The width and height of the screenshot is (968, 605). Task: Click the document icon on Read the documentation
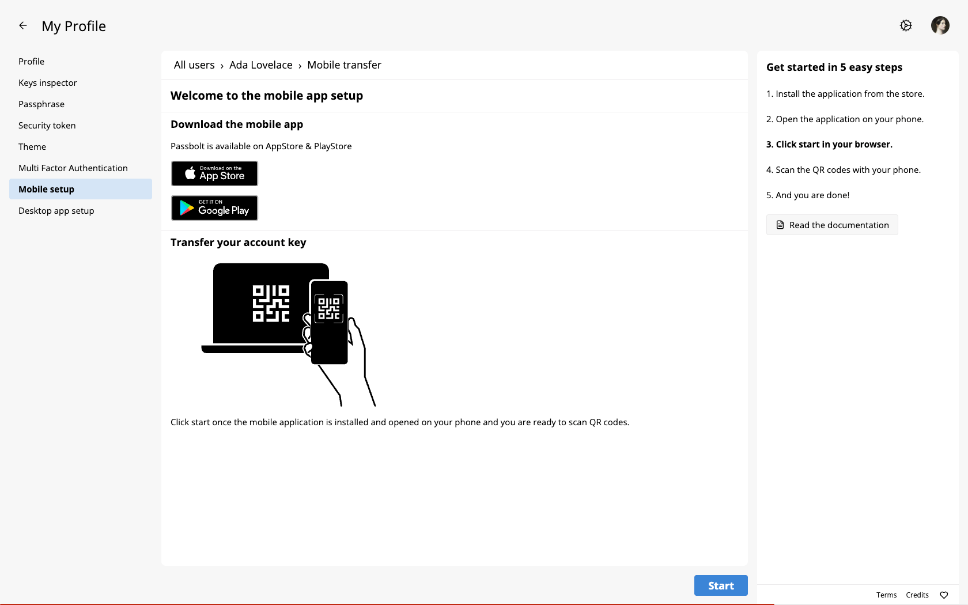tap(780, 225)
